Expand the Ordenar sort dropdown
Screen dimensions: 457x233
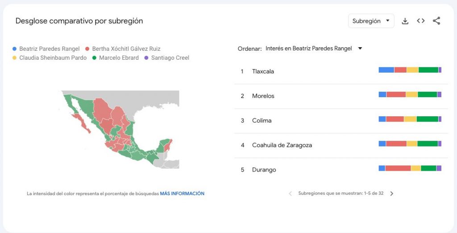tap(313, 49)
